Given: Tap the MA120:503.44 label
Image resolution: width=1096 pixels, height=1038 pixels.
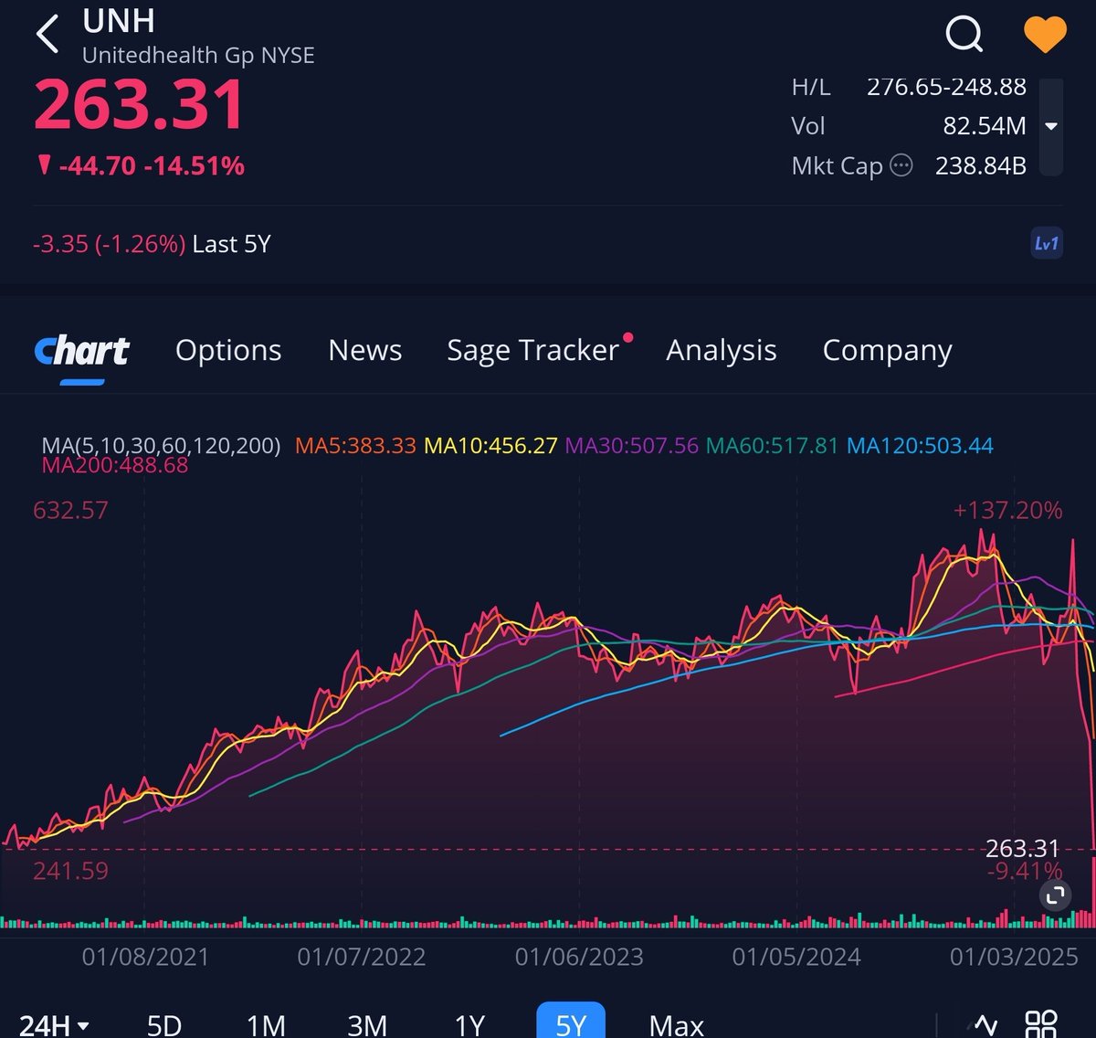Looking at the screenshot, I should pos(920,445).
